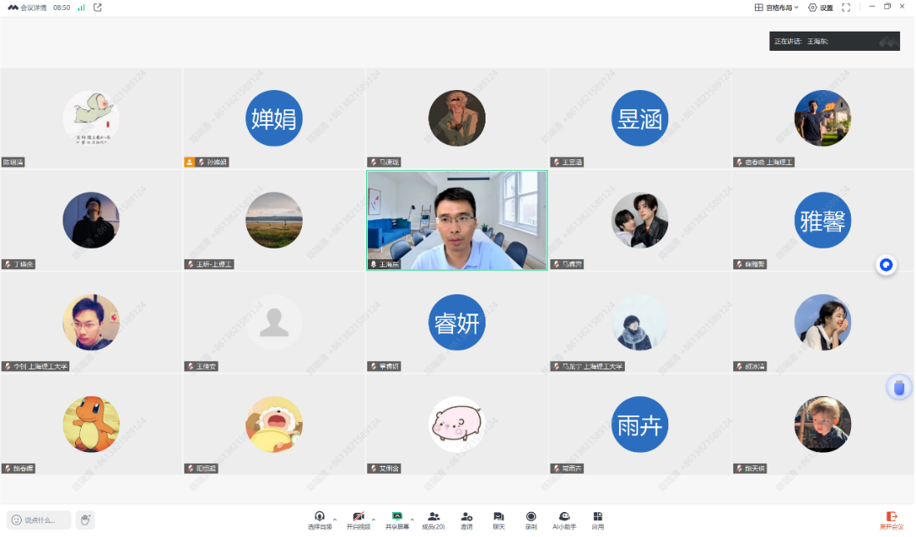Open the 聊天 chat panel
The image size is (916, 537).
click(498, 517)
